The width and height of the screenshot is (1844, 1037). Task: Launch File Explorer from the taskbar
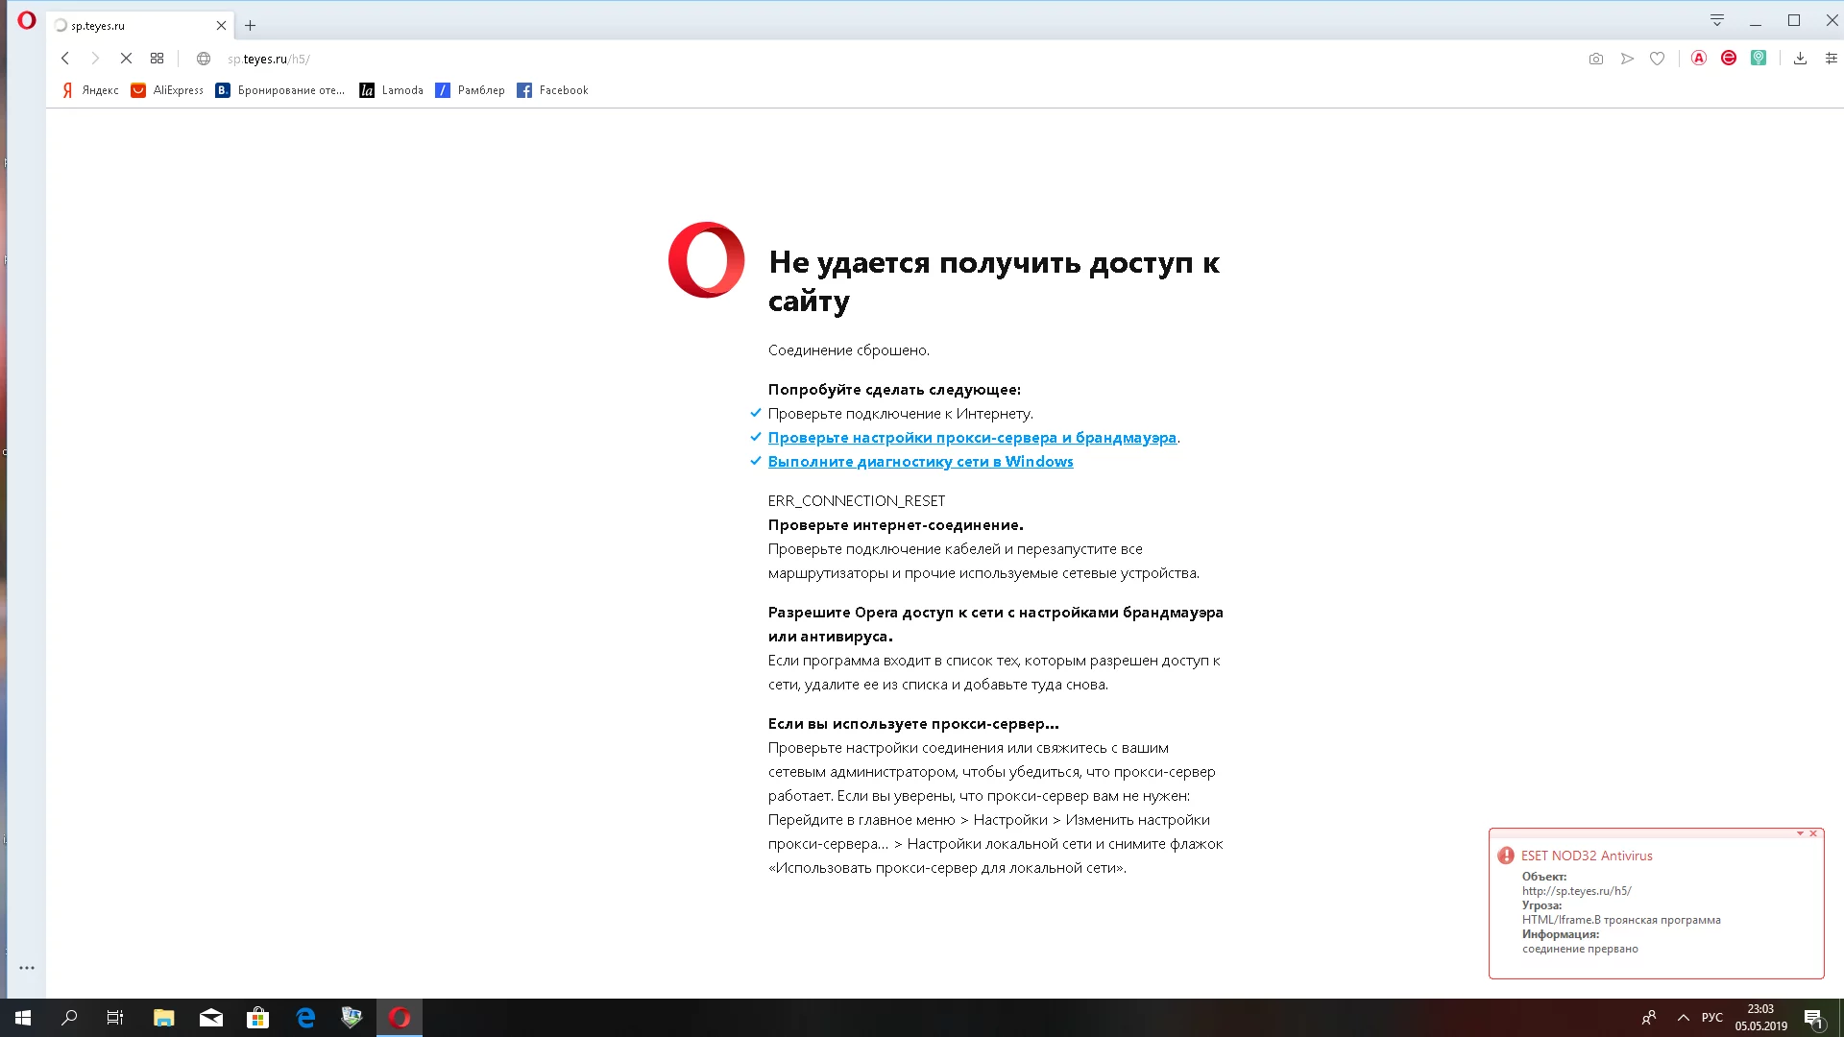163,1018
